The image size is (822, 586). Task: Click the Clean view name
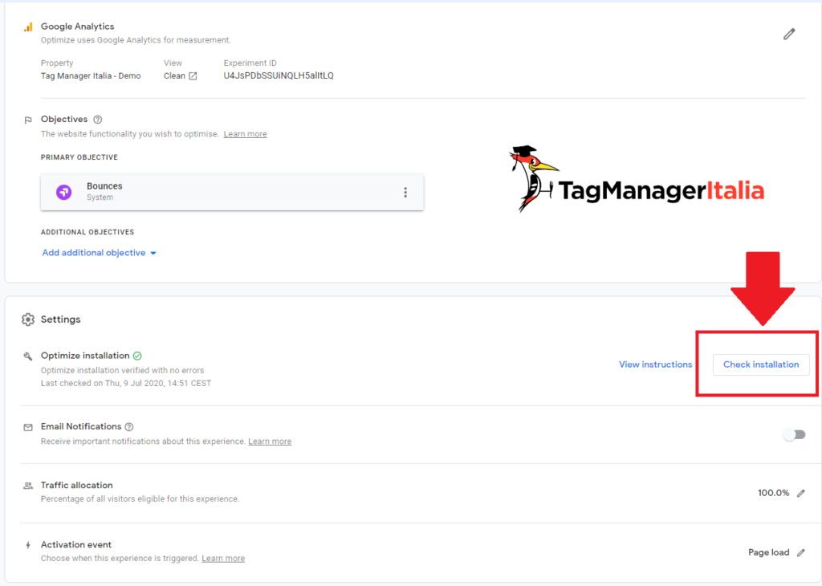174,76
